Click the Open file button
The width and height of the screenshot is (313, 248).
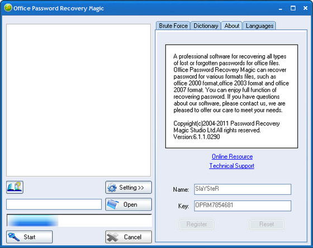pos(129,204)
